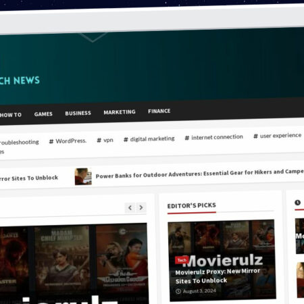Click the clock icon beside August 3, 2024
Screen dimensions: 304x304
pyautogui.click(x=178, y=291)
